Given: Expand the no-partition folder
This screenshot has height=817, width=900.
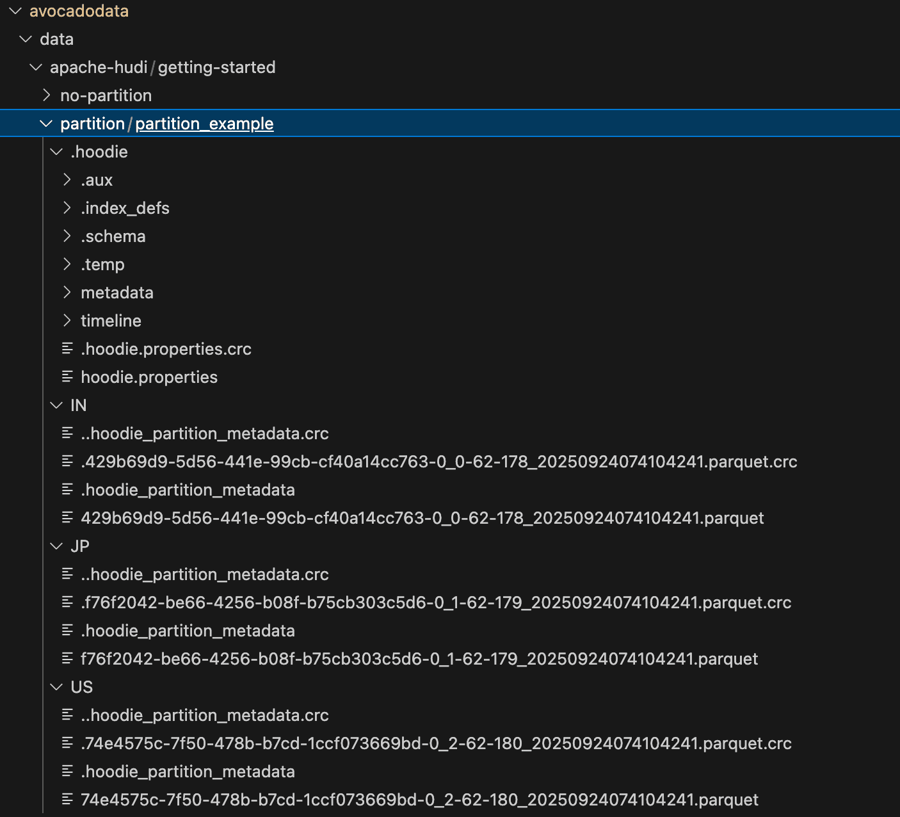Looking at the screenshot, I should click(x=47, y=95).
